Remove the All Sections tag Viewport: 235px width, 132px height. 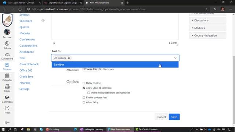coord(69,58)
